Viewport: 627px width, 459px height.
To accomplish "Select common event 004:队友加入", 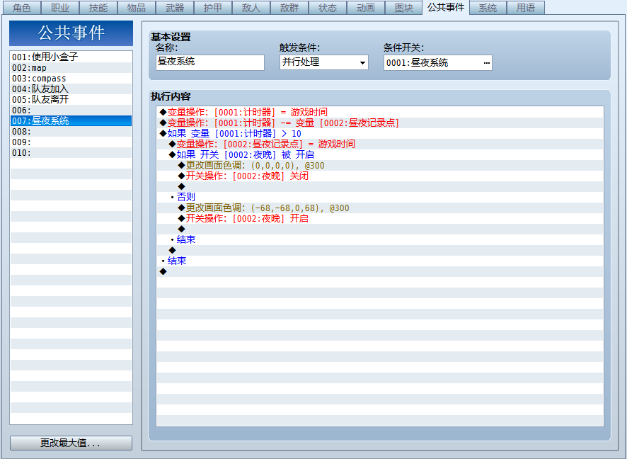I will (x=71, y=89).
